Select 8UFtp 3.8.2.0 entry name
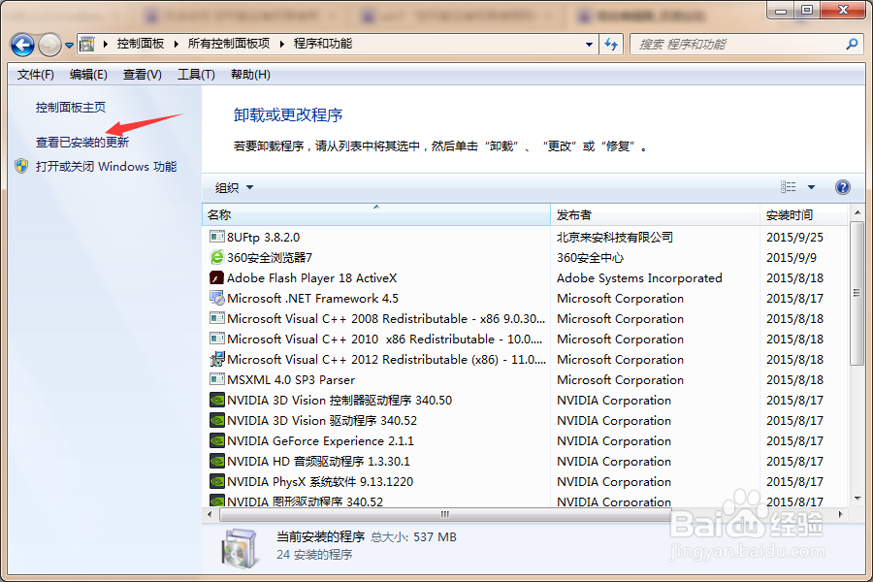Image resolution: width=873 pixels, height=582 pixels. 263,238
